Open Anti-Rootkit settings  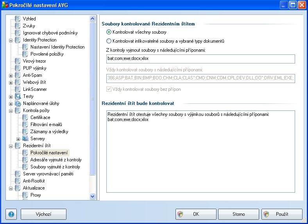click(x=34, y=181)
